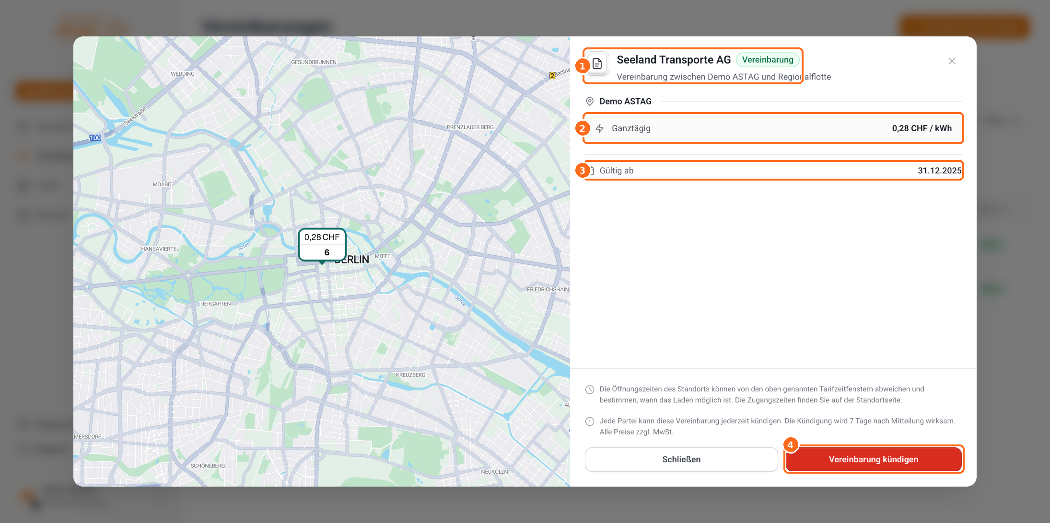Select the 0,28 CHF map price marker

(x=322, y=245)
